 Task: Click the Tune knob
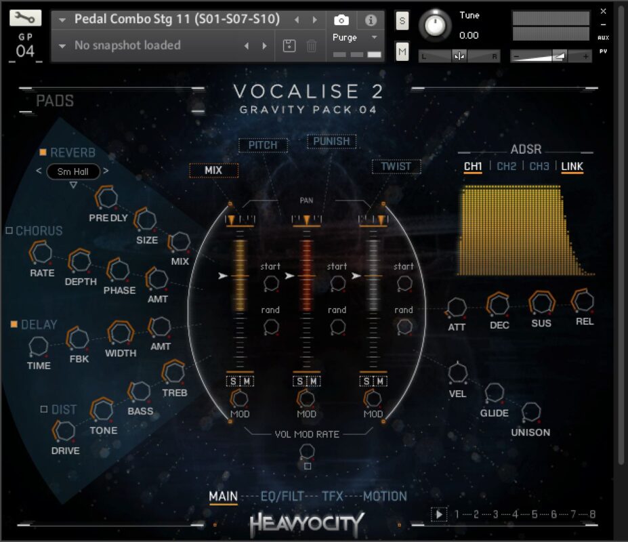pos(435,26)
